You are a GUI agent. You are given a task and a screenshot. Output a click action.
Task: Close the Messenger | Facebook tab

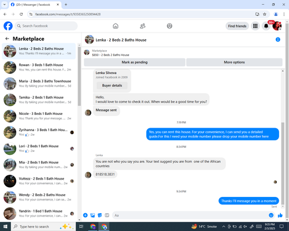point(58,5)
